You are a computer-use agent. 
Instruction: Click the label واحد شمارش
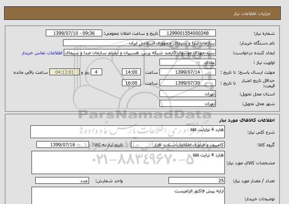pos(109,181)
